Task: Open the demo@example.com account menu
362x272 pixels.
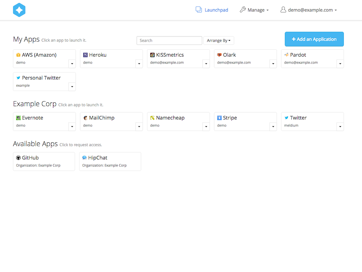Action: pos(309,10)
